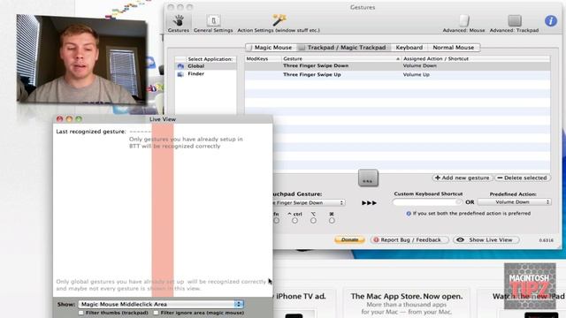Click The Mac App Store. Now open. link
Image resolution: width=566 pixels, height=318 pixels.
tap(407, 297)
